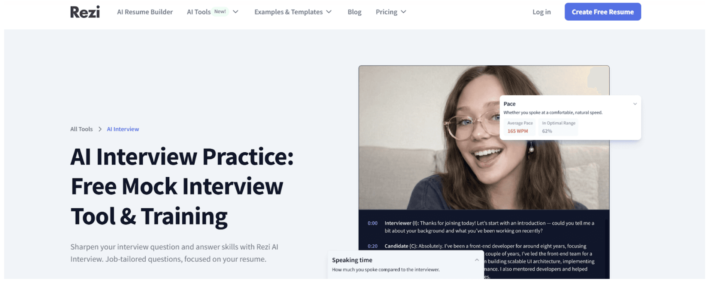Click the New! badge beside AI Tools
Viewport: 710px width, 283px height.
tap(220, 12)
